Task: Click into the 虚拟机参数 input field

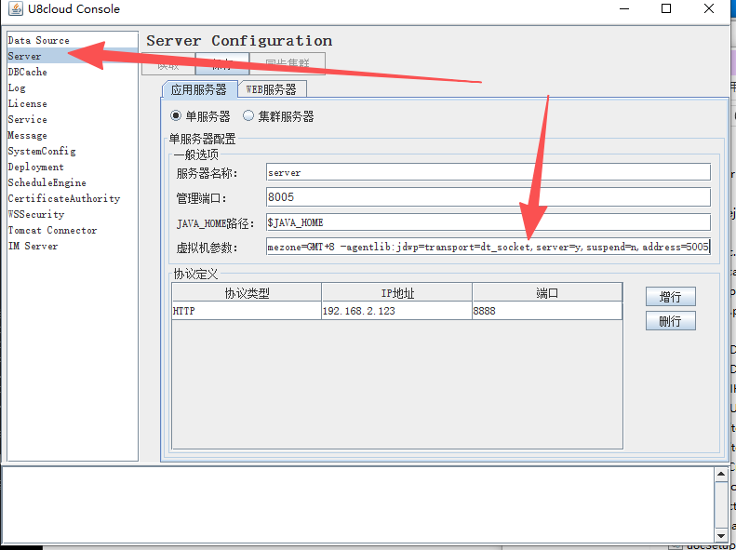Action: pos(488,247)
